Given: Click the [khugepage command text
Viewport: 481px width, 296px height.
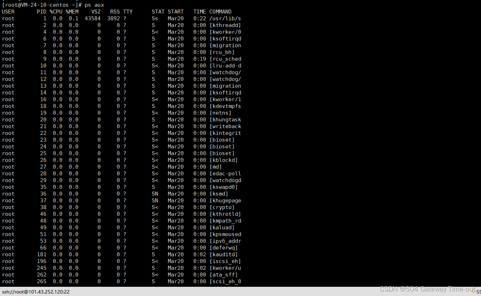Looking at the screenshot, I should 225,201.
